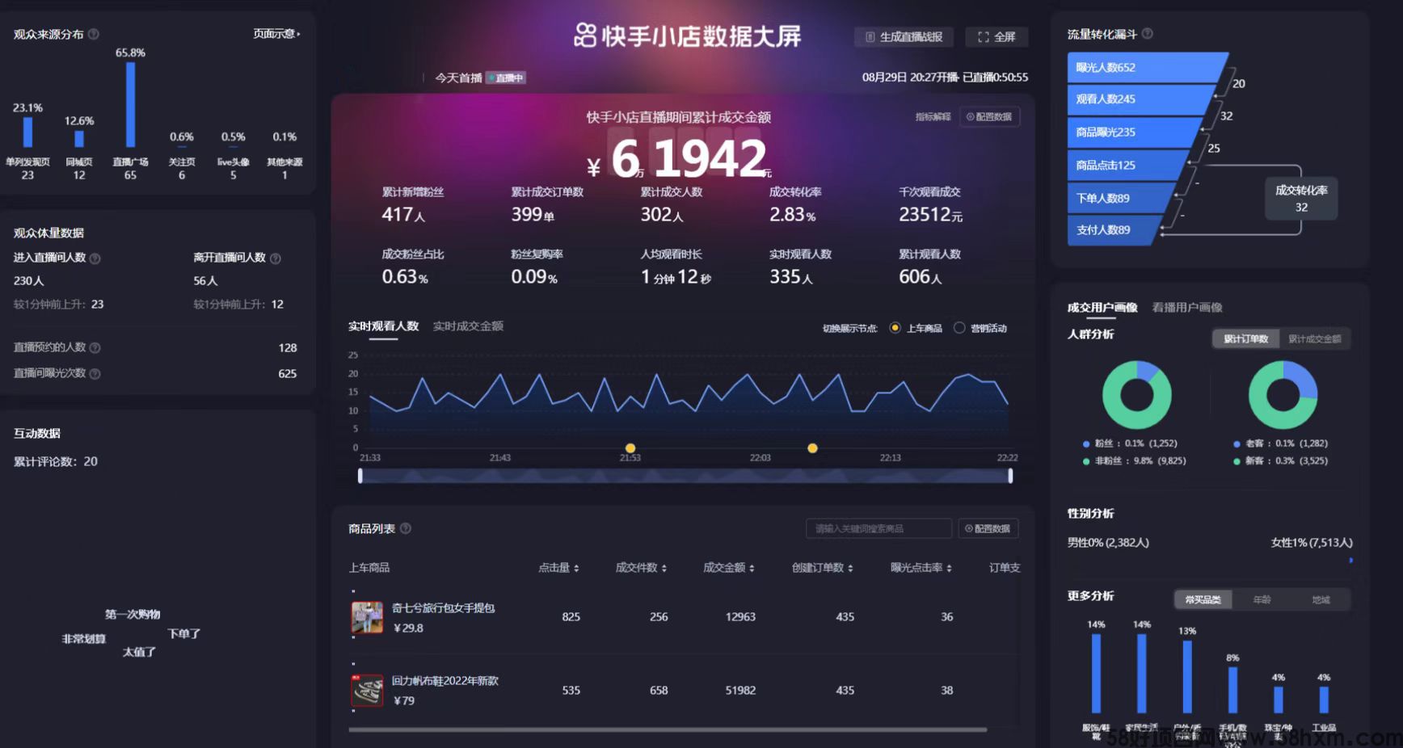The height and width of the screenshot is (748, 1403).
Task: Open the 奇七兮旅行包女手提包 product thumbnail
Action: (367, 618)
